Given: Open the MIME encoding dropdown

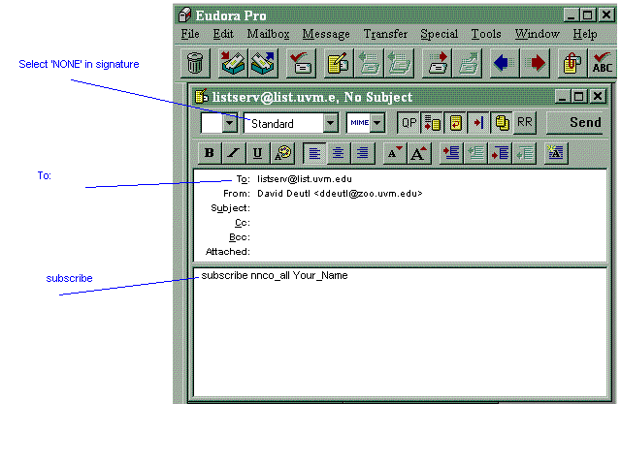Looking at the screenshot, I should 376,123.
